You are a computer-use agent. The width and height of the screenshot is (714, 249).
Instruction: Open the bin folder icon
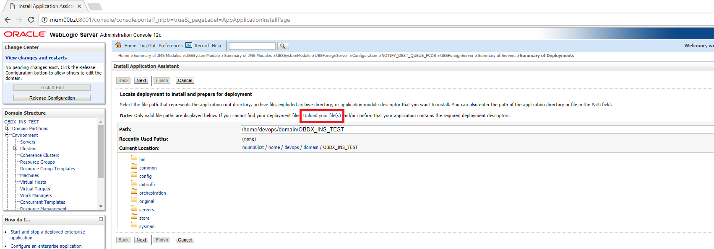(x=134, y=158)
